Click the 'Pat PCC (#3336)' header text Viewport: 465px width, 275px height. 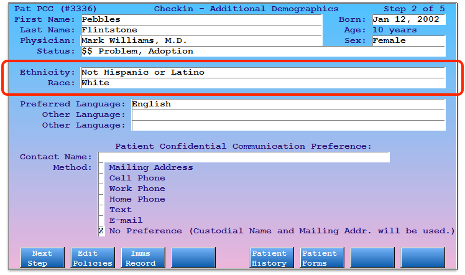(x=55, y=9)
